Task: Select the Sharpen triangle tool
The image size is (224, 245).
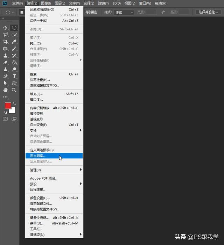Action: (x=5, y=69)
